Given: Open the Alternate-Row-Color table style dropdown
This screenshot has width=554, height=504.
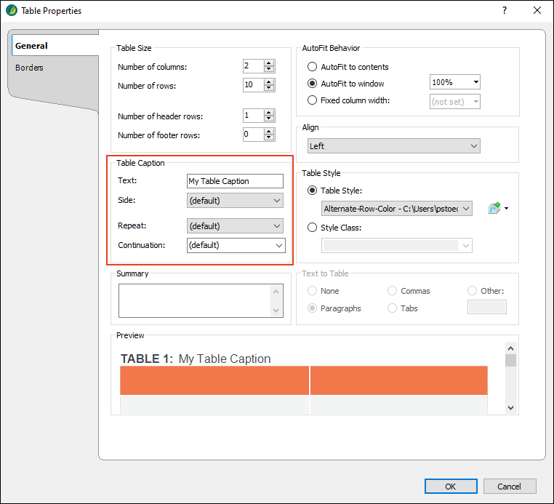Looking at the screenshot, I should point(397,209).
